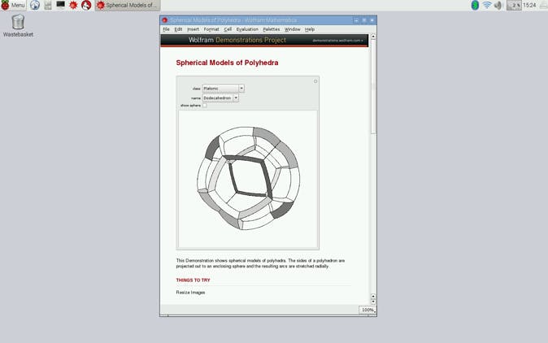Toggle the show sphere checkbox
548x343 pixels.
coord(205,106)
